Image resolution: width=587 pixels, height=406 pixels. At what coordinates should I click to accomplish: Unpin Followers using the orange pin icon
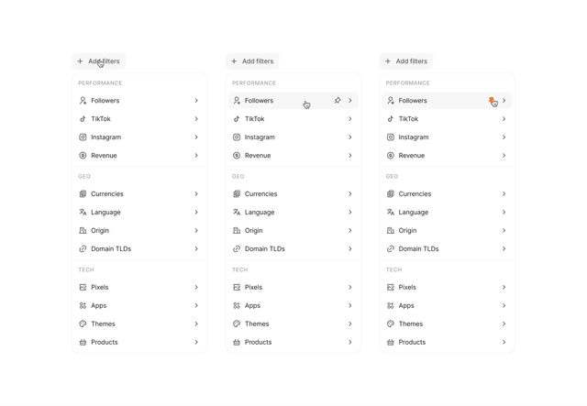tap(492, 100)
